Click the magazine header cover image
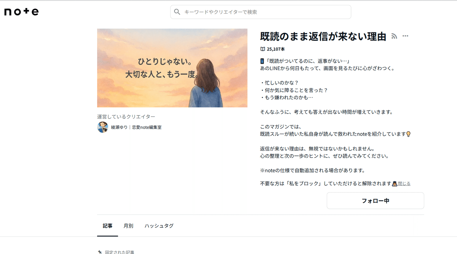 coord(173,68)
